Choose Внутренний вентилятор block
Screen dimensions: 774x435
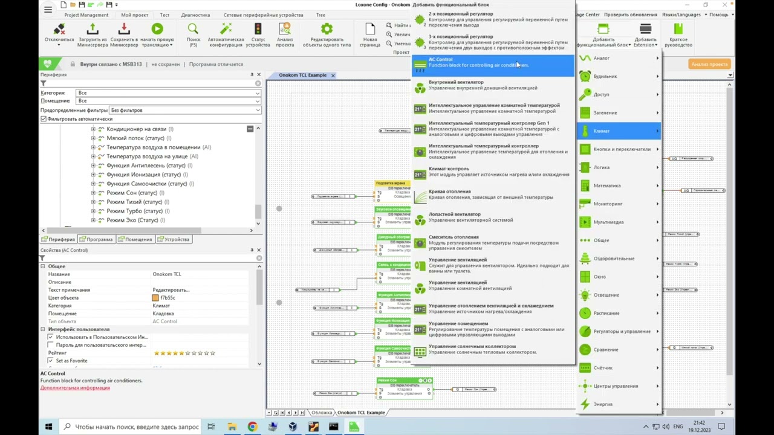point(493,85)
